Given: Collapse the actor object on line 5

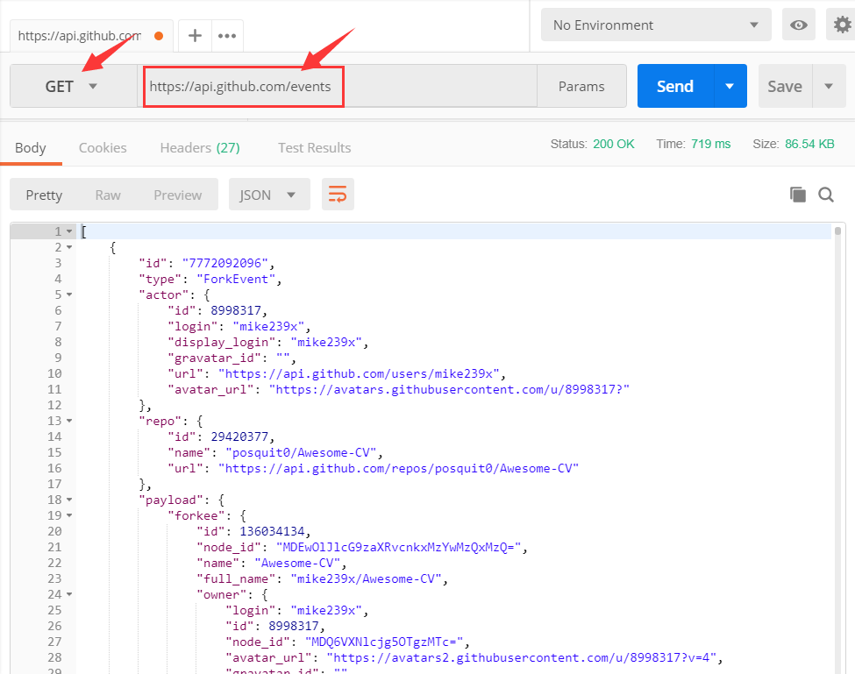Looking at the screenshot, I should [x=69, y=294].
